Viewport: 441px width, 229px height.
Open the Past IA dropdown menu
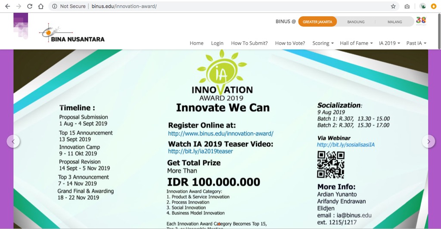[416, 43]
